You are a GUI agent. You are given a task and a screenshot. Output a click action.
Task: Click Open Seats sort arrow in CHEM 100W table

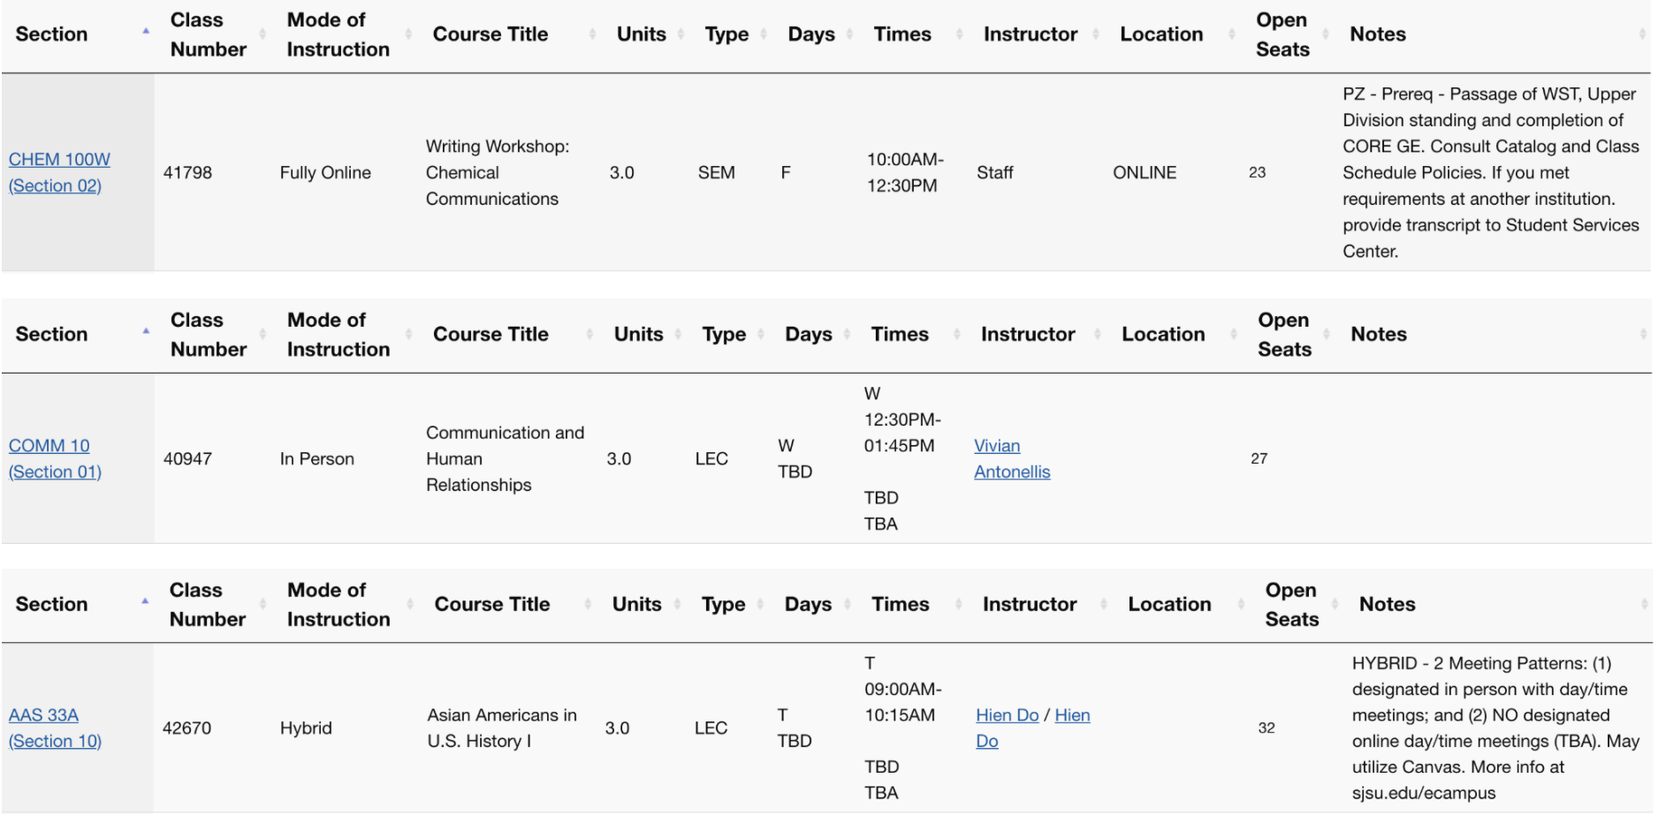[1326, 34]
